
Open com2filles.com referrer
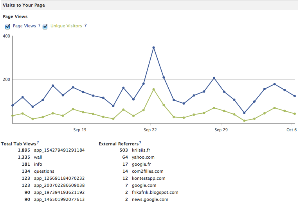(148, 171)
